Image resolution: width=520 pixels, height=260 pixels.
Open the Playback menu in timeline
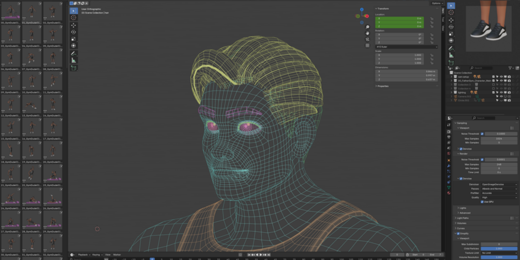point(84,255)
